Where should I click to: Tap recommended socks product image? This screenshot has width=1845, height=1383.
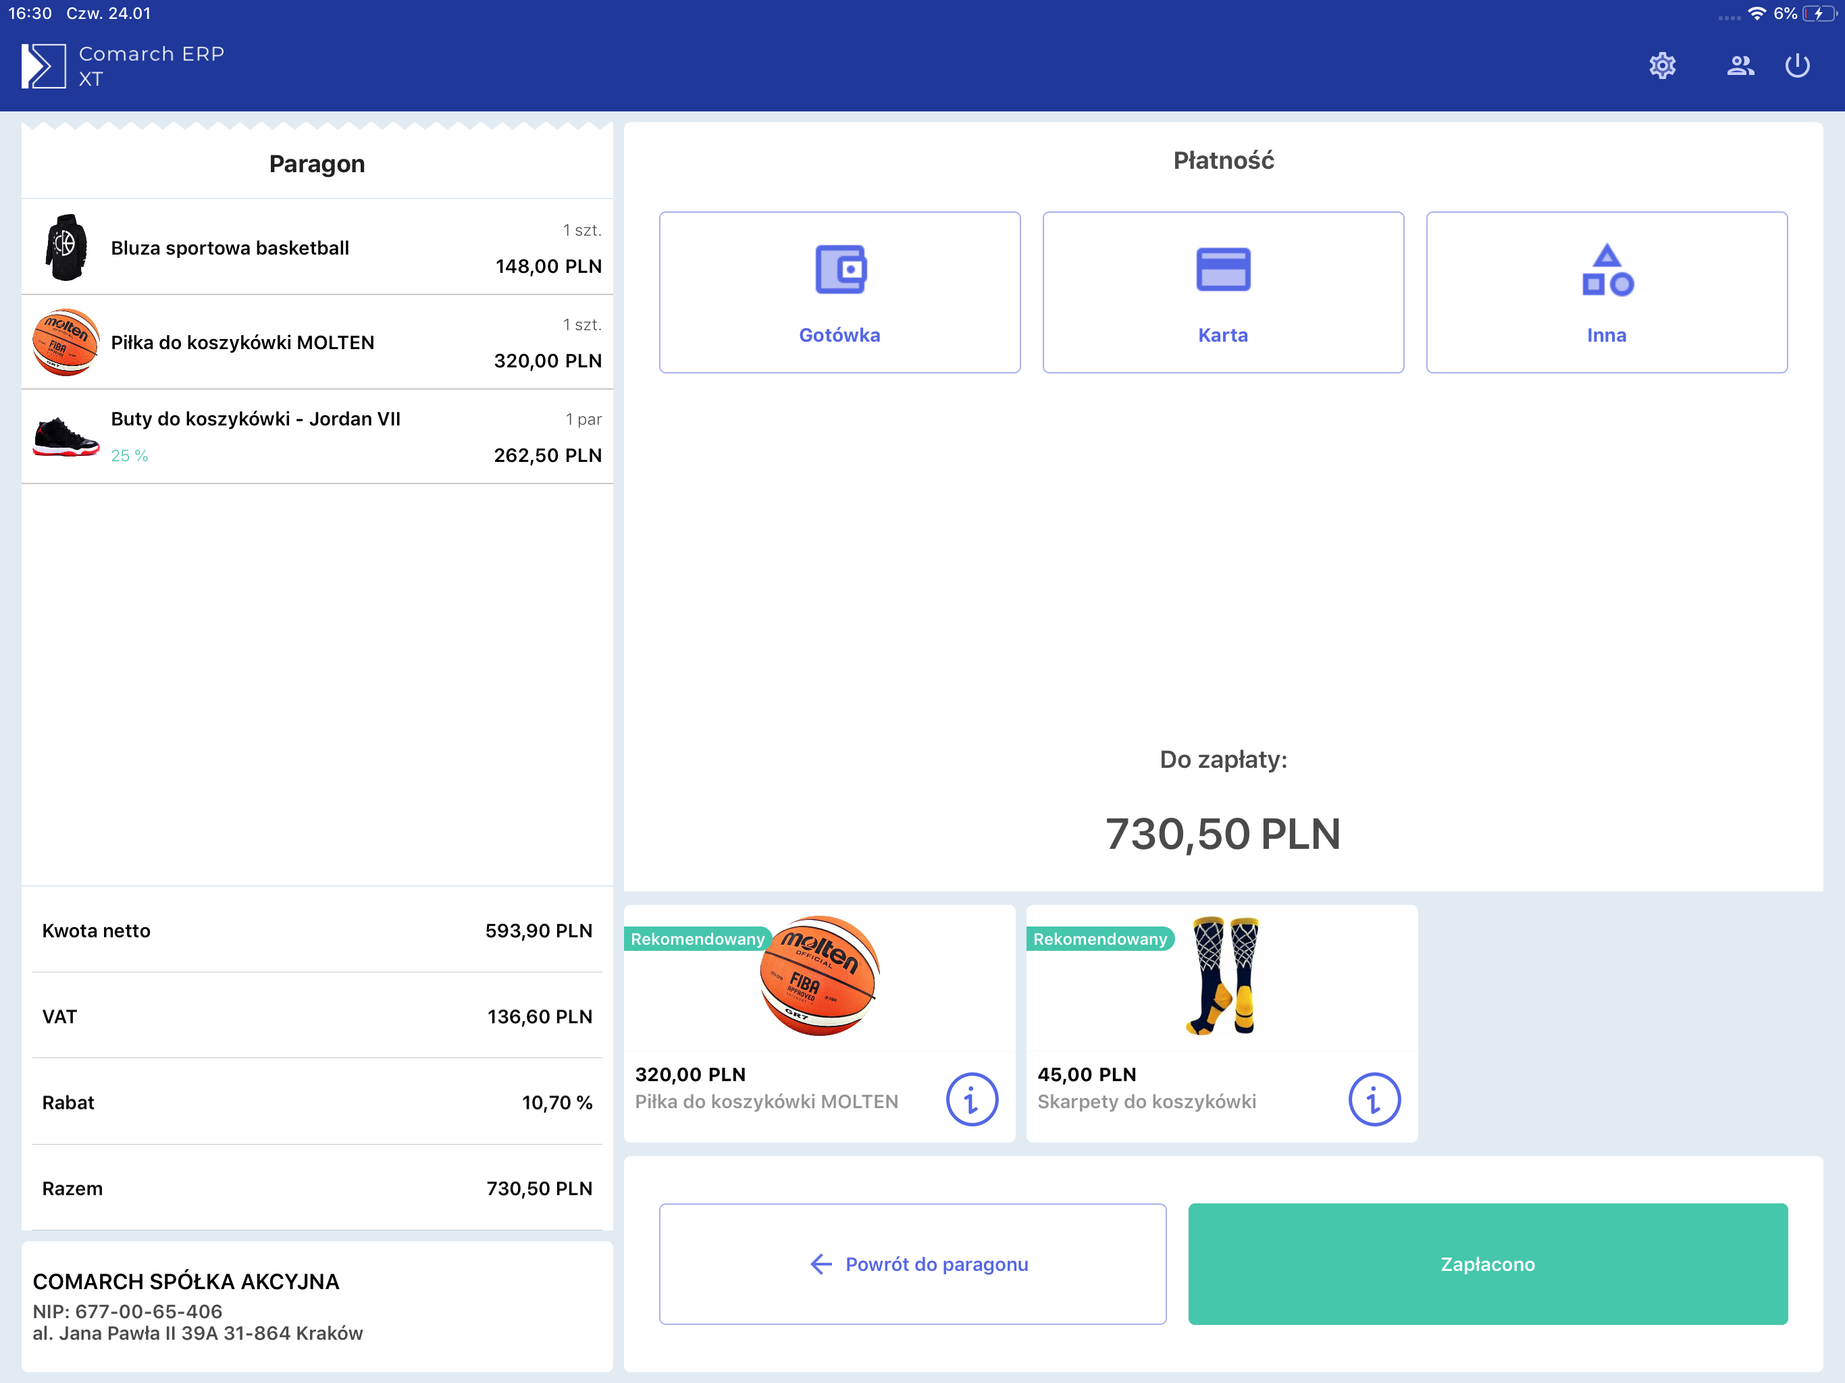coord(1223,976)
